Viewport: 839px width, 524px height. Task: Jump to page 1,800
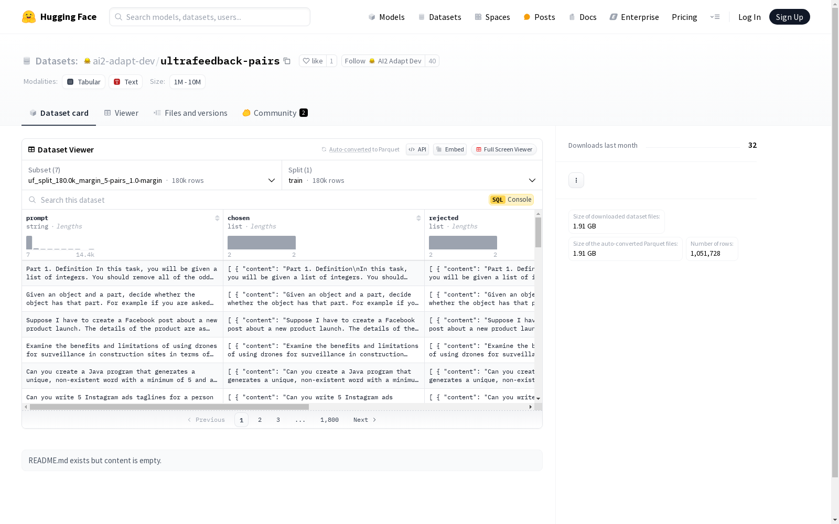pos(329,420)
